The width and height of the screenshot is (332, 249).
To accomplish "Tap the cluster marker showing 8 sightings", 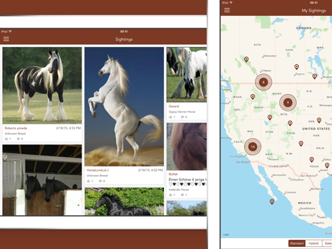I will point(264,82).
